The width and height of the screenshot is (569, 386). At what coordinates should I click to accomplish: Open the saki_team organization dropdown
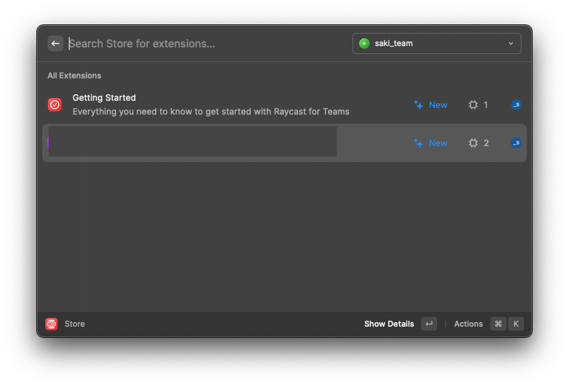click(x=436, y=43)
